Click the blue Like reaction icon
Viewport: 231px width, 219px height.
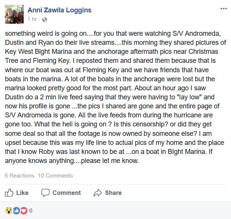17,211
